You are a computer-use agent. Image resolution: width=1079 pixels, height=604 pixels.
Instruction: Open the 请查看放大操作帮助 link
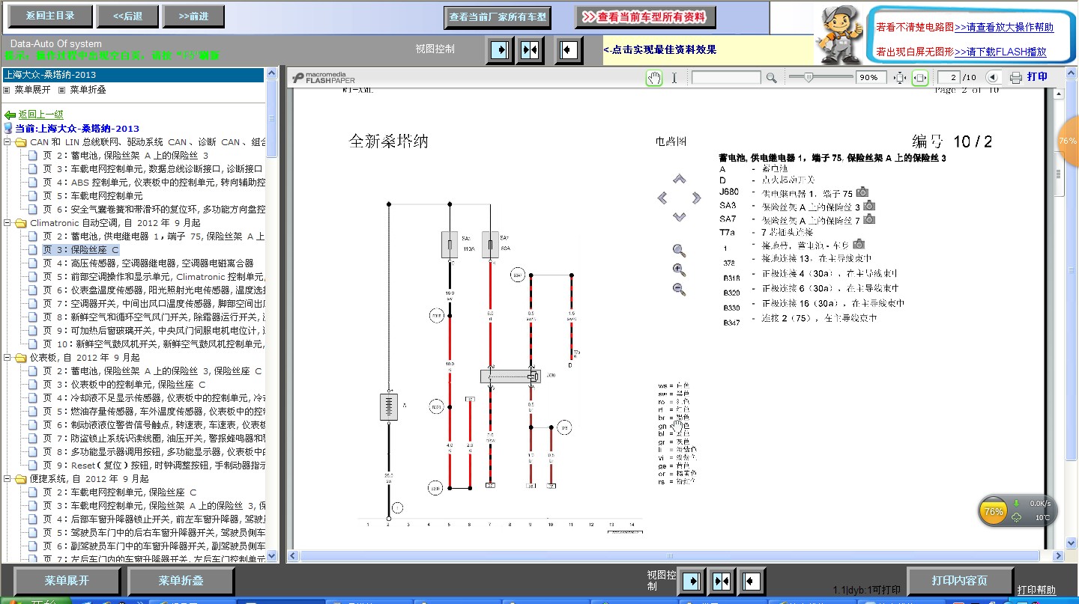click(x=1004, y=28)
